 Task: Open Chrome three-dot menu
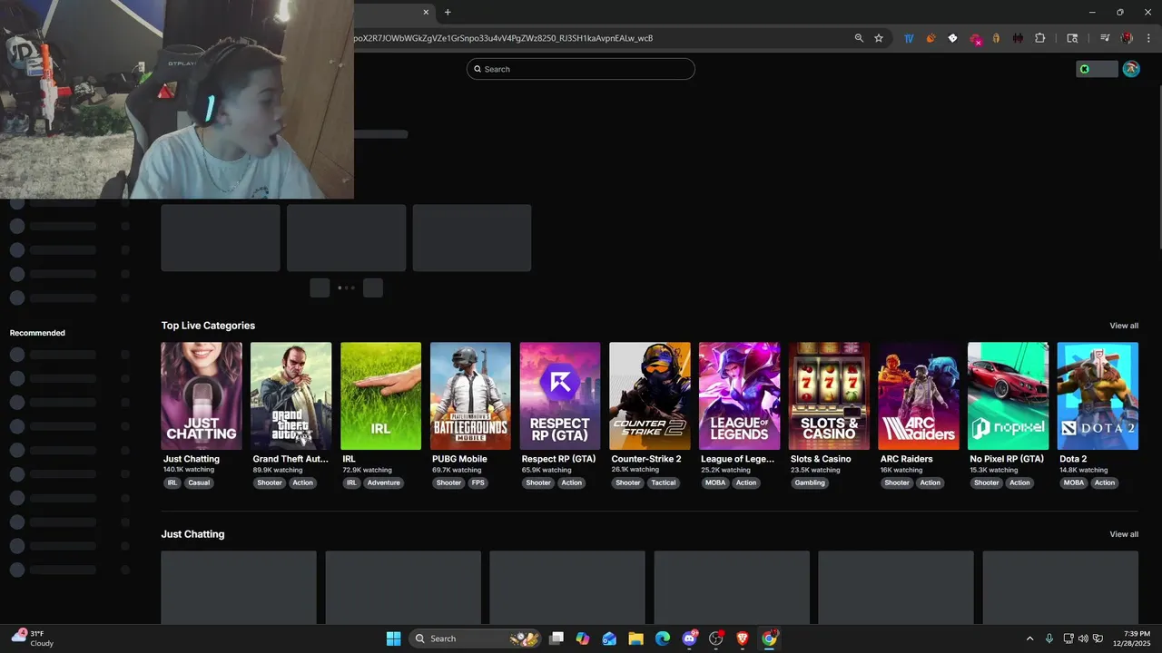(1148, 38)
